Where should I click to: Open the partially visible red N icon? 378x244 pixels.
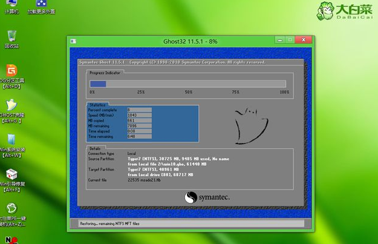click(11, 240)
